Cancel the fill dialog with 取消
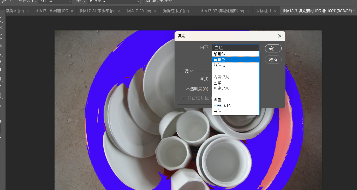 click(x=273, y=60)
